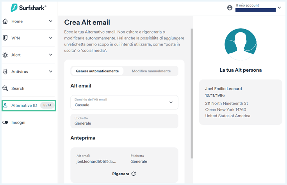Screen dimensions: 287x185
Task: Click the name Joel Emilio Leonard
Action: 223,88
